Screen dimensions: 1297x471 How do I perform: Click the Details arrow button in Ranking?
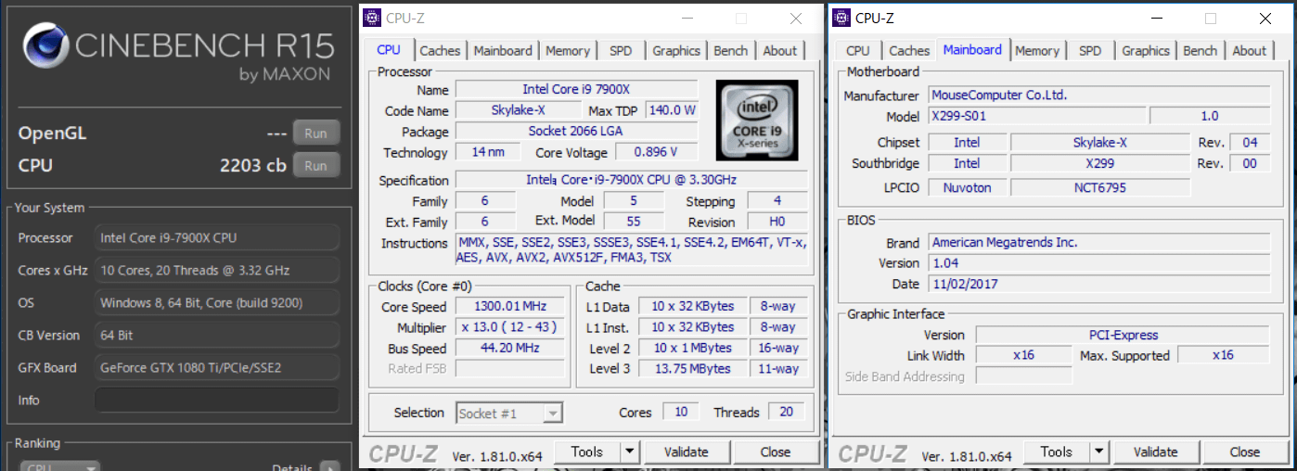tap(329, 467)
